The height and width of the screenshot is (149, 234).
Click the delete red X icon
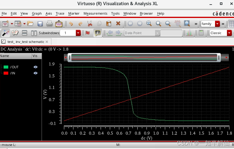tap(118, 23)
